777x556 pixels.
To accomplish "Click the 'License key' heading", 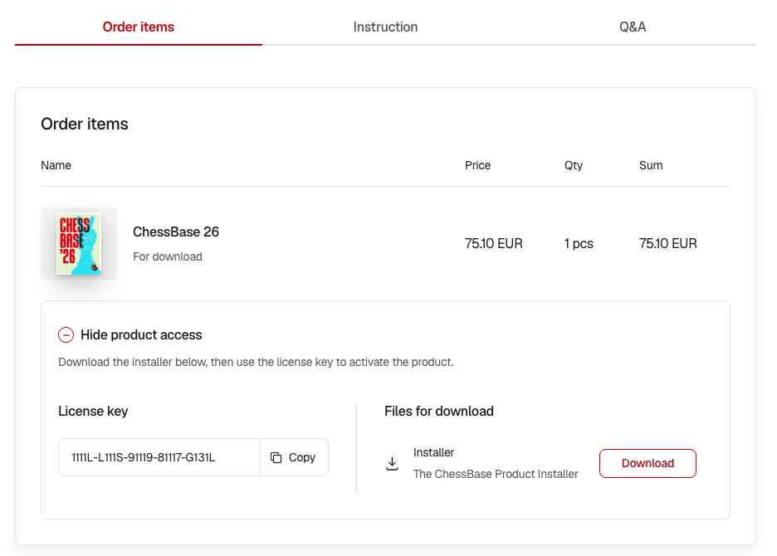I will tap(93, 412).
